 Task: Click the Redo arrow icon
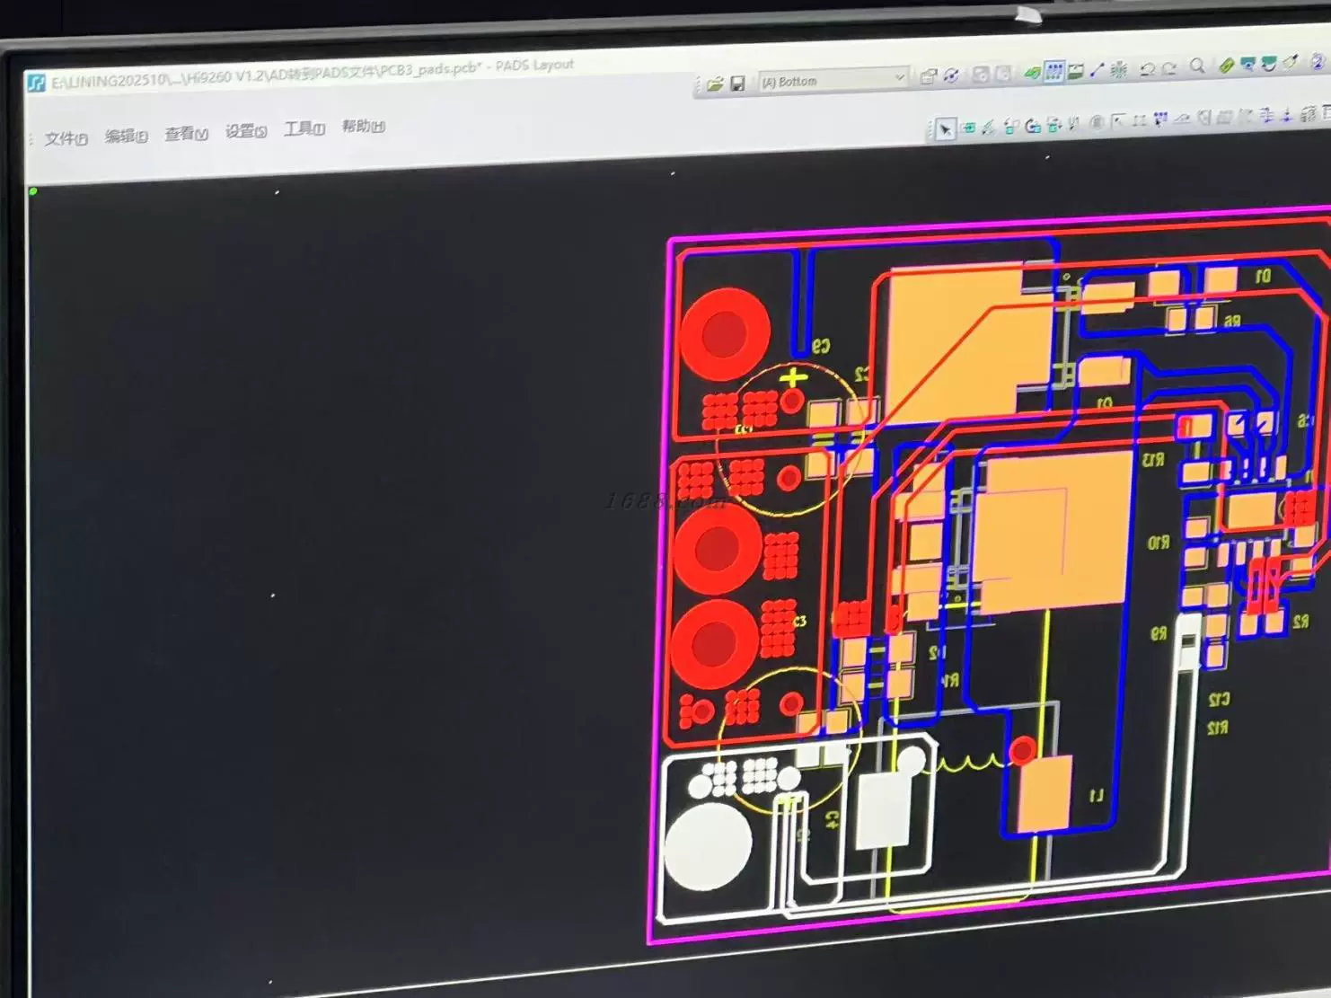tap(1168, 68)
